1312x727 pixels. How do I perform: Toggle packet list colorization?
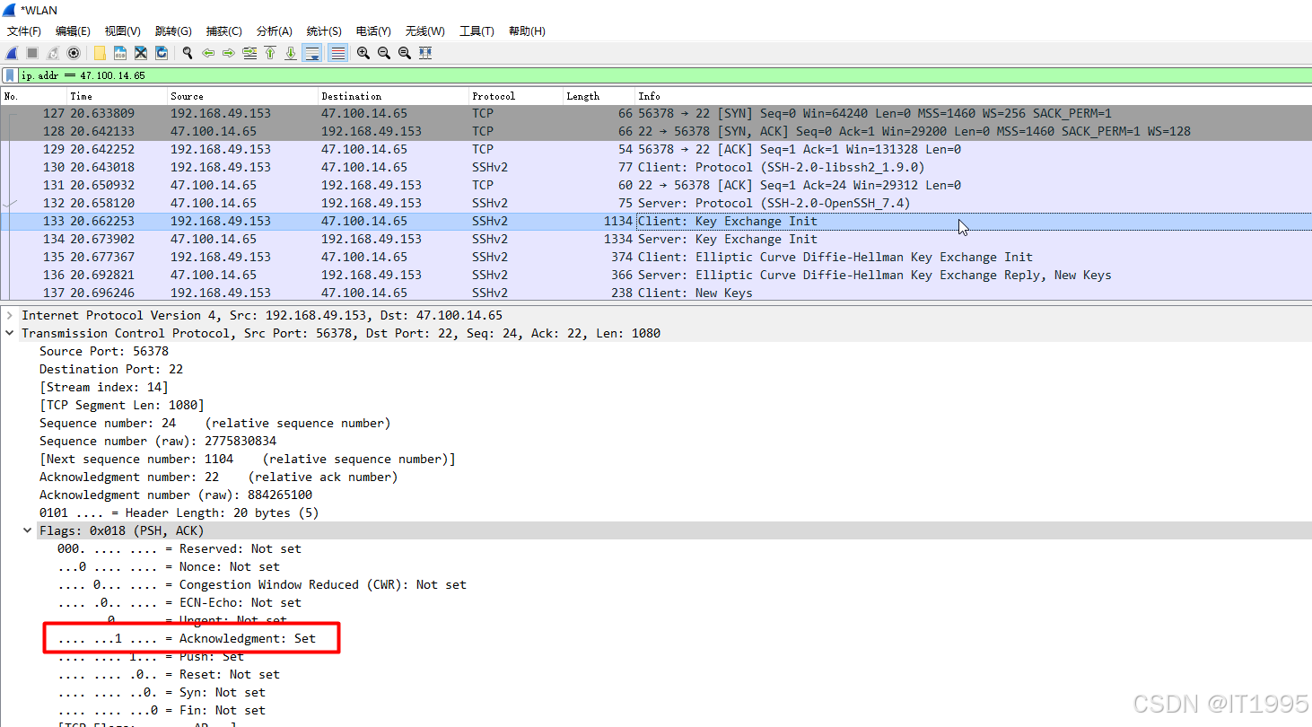pyautogui.click(x=337, y=53)
